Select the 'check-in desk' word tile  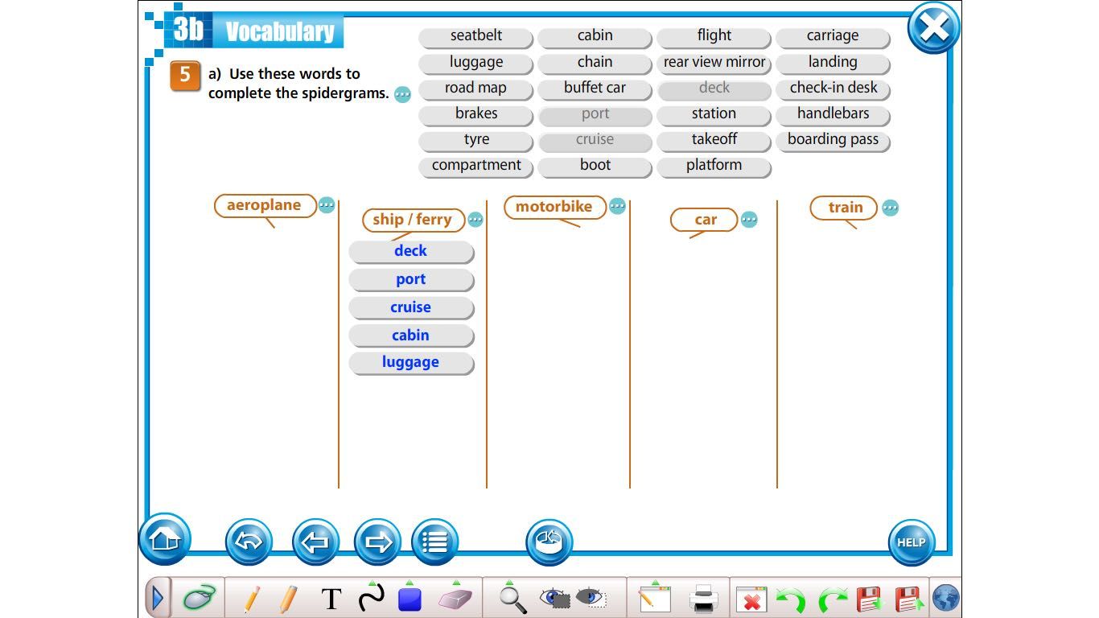pos(834,89)
